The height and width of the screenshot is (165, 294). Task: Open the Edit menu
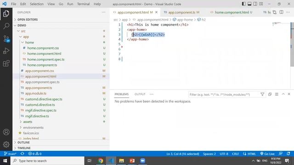coord(23,4)
